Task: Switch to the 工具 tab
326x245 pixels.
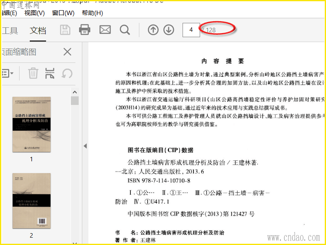Action: point(10,31)
